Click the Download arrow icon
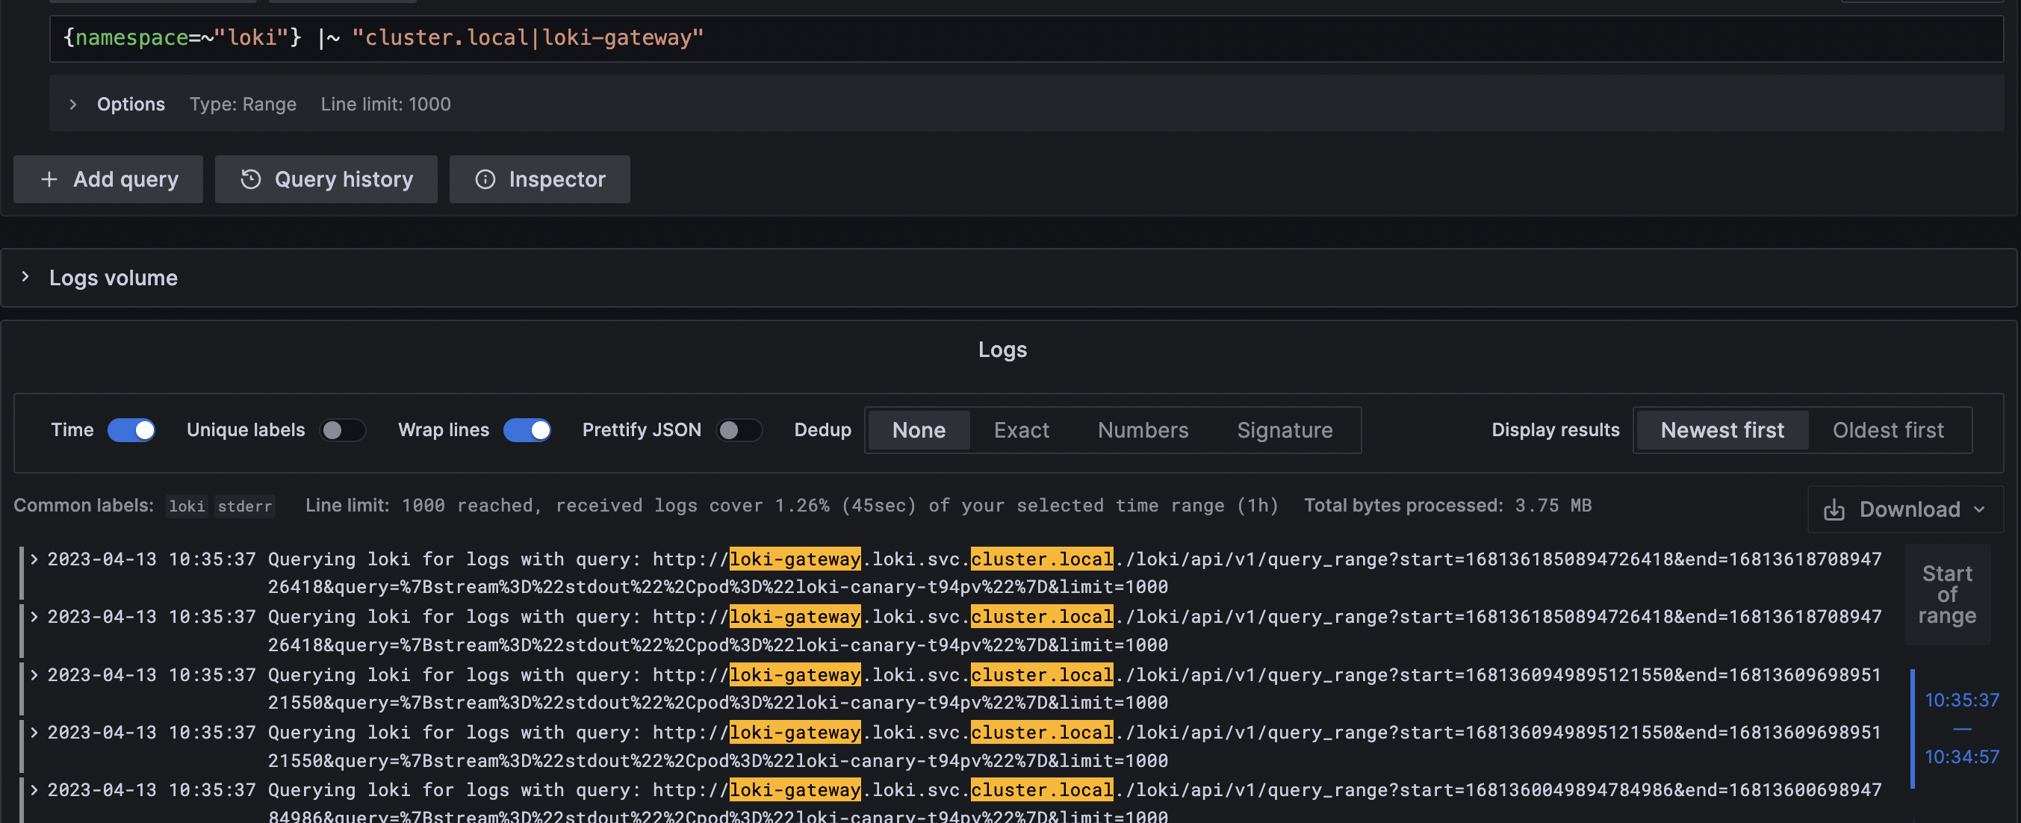This screenshot has height=823, width=2021. pyautogui.click(x=1834, y=510)
